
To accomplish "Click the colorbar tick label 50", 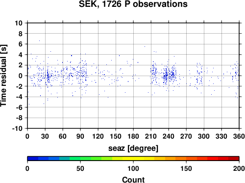I will [80, 168].
